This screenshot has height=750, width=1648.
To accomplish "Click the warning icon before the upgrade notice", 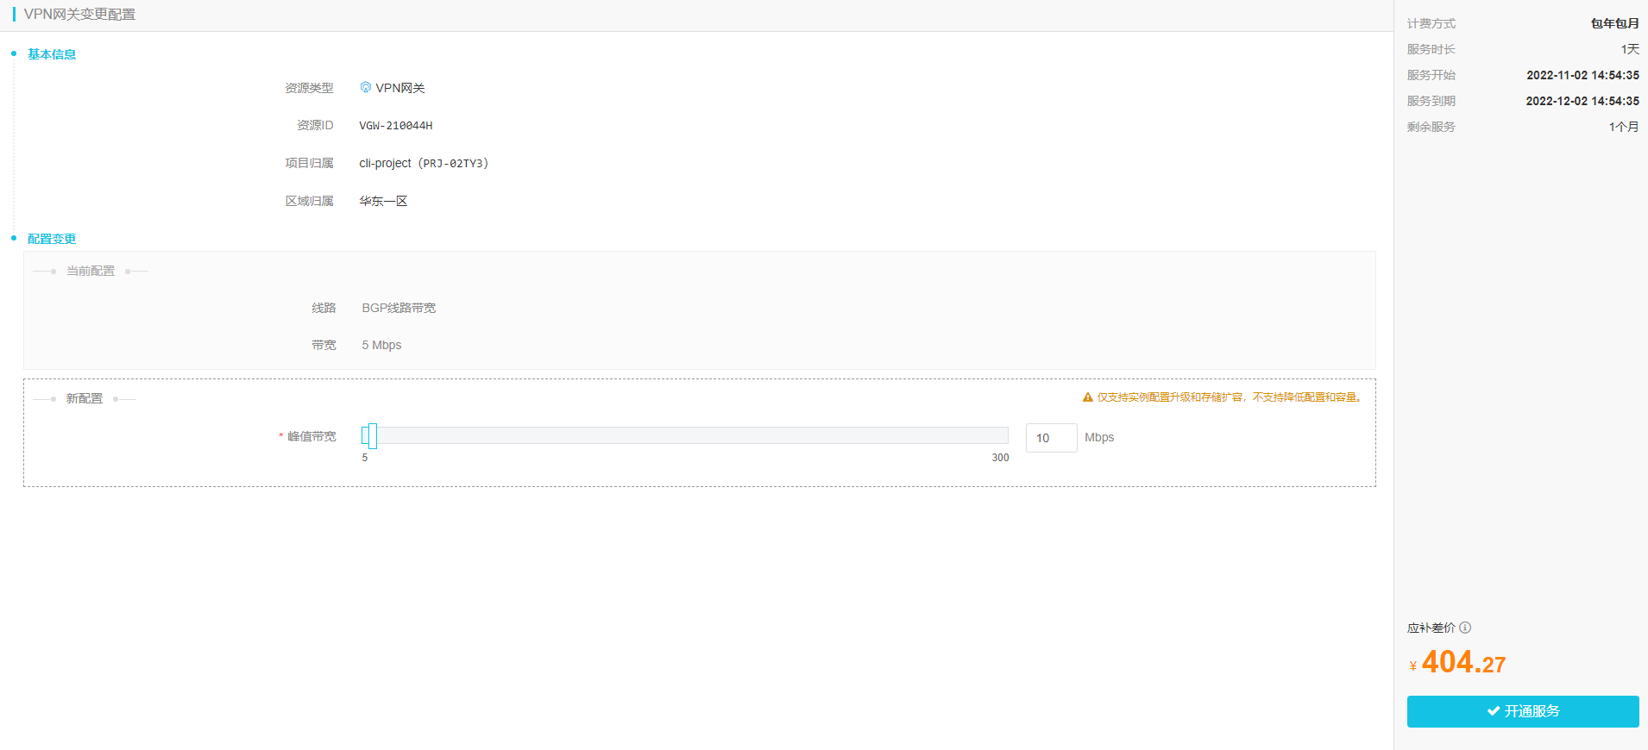I will (1088, 397).
